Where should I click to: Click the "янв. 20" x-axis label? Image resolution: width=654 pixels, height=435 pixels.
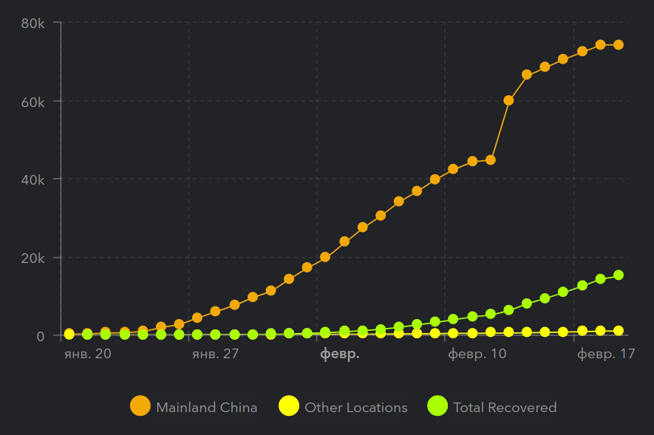(x=86, y=354)
